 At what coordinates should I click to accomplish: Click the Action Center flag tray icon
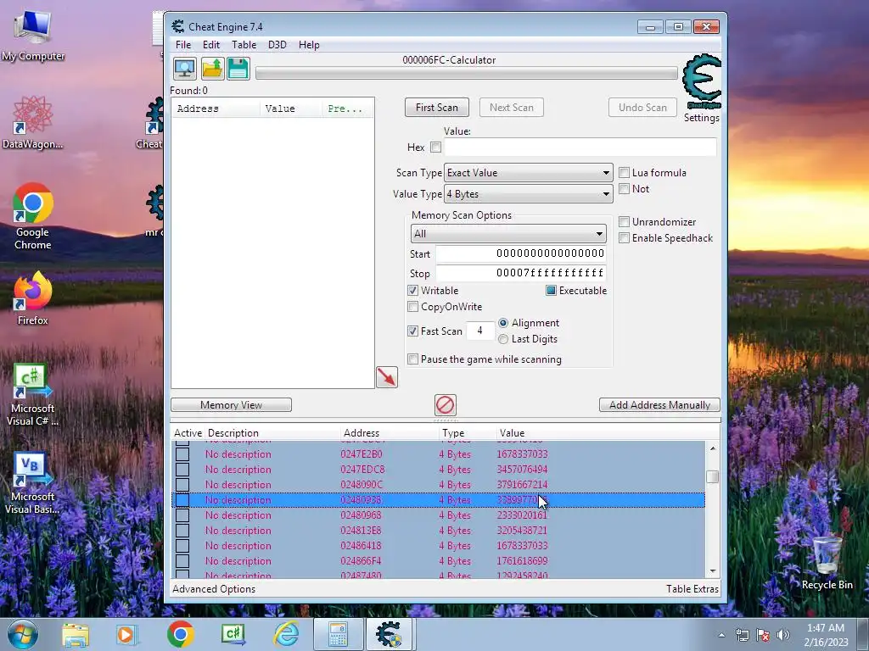point(763,635)
